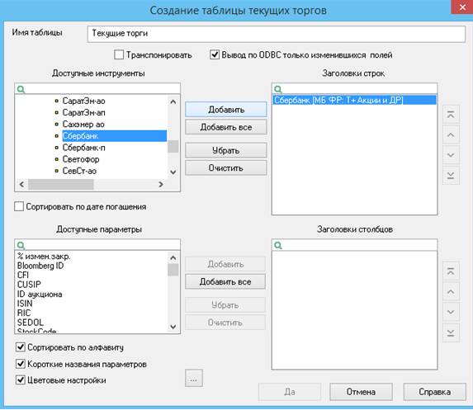Screen dimensions: 473x410
Task: Click instruments list scroll down arrow
Action: coord(173,172)
